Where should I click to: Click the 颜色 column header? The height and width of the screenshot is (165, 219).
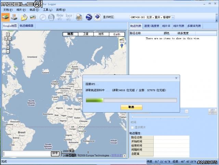[170, 34]
